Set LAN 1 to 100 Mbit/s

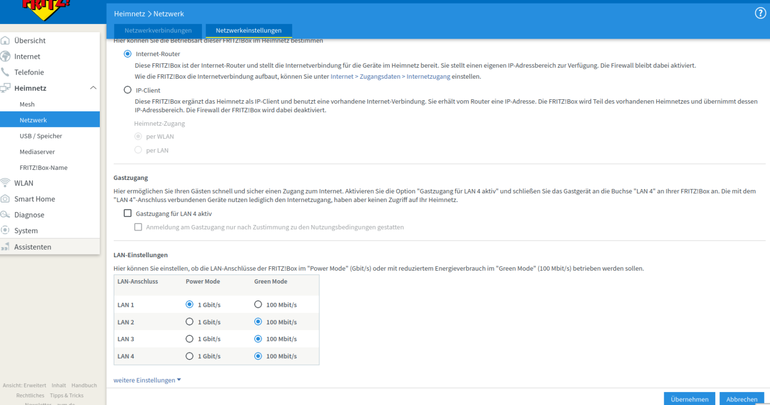[x=258, y=304]
